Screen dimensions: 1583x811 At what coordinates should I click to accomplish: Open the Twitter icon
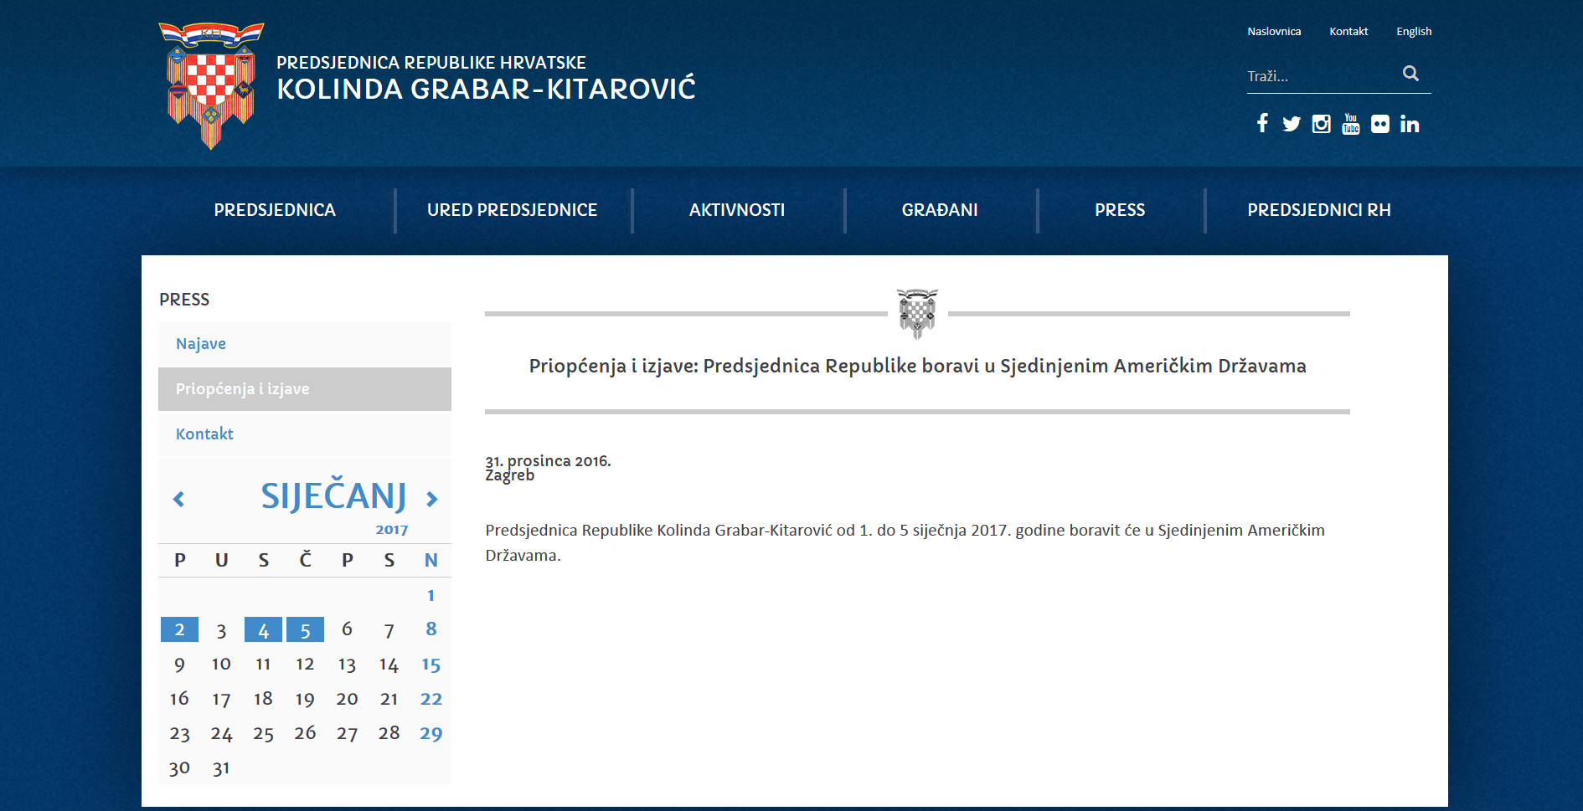(x=1291, y=123)
